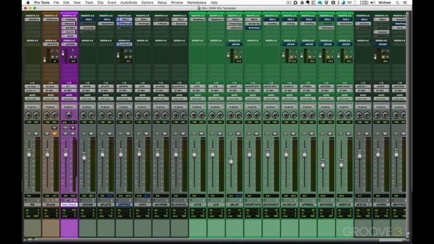This screenshot has height=244, width=434.
Task: Solo the aH-DELAY track
Action: pos(285,134)
